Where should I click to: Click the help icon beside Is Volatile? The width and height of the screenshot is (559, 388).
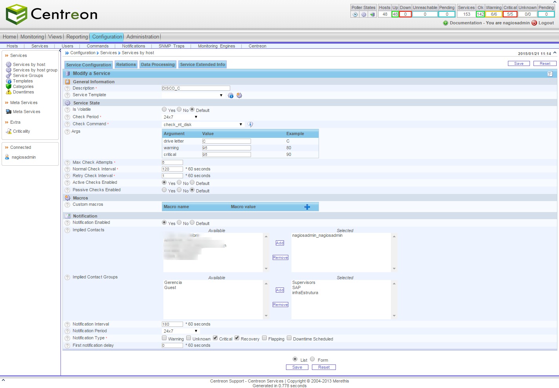point(68,110)
